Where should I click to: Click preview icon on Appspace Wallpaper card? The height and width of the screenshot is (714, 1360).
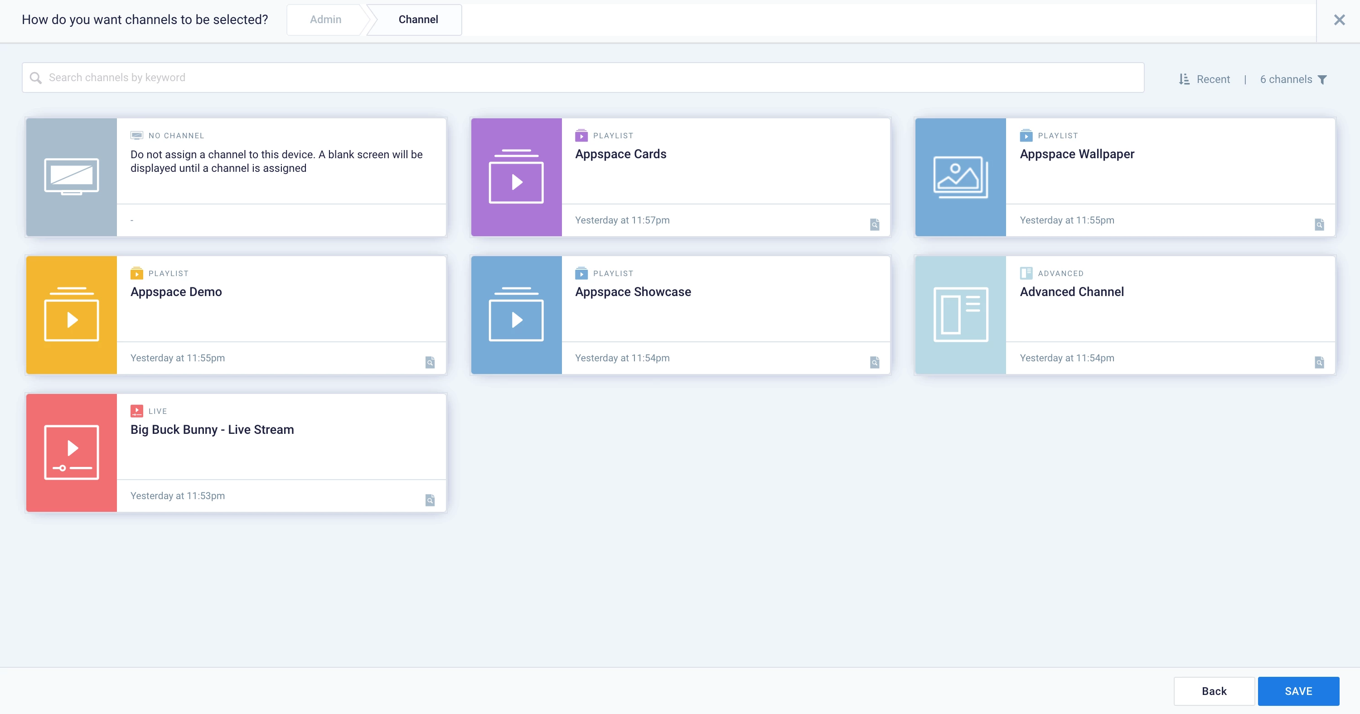pyautogui.click(x=1319, y=224)
